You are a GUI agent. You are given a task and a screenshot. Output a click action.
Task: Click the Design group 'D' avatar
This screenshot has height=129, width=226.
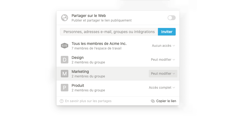pyautogui.click(x=65, y=60)
